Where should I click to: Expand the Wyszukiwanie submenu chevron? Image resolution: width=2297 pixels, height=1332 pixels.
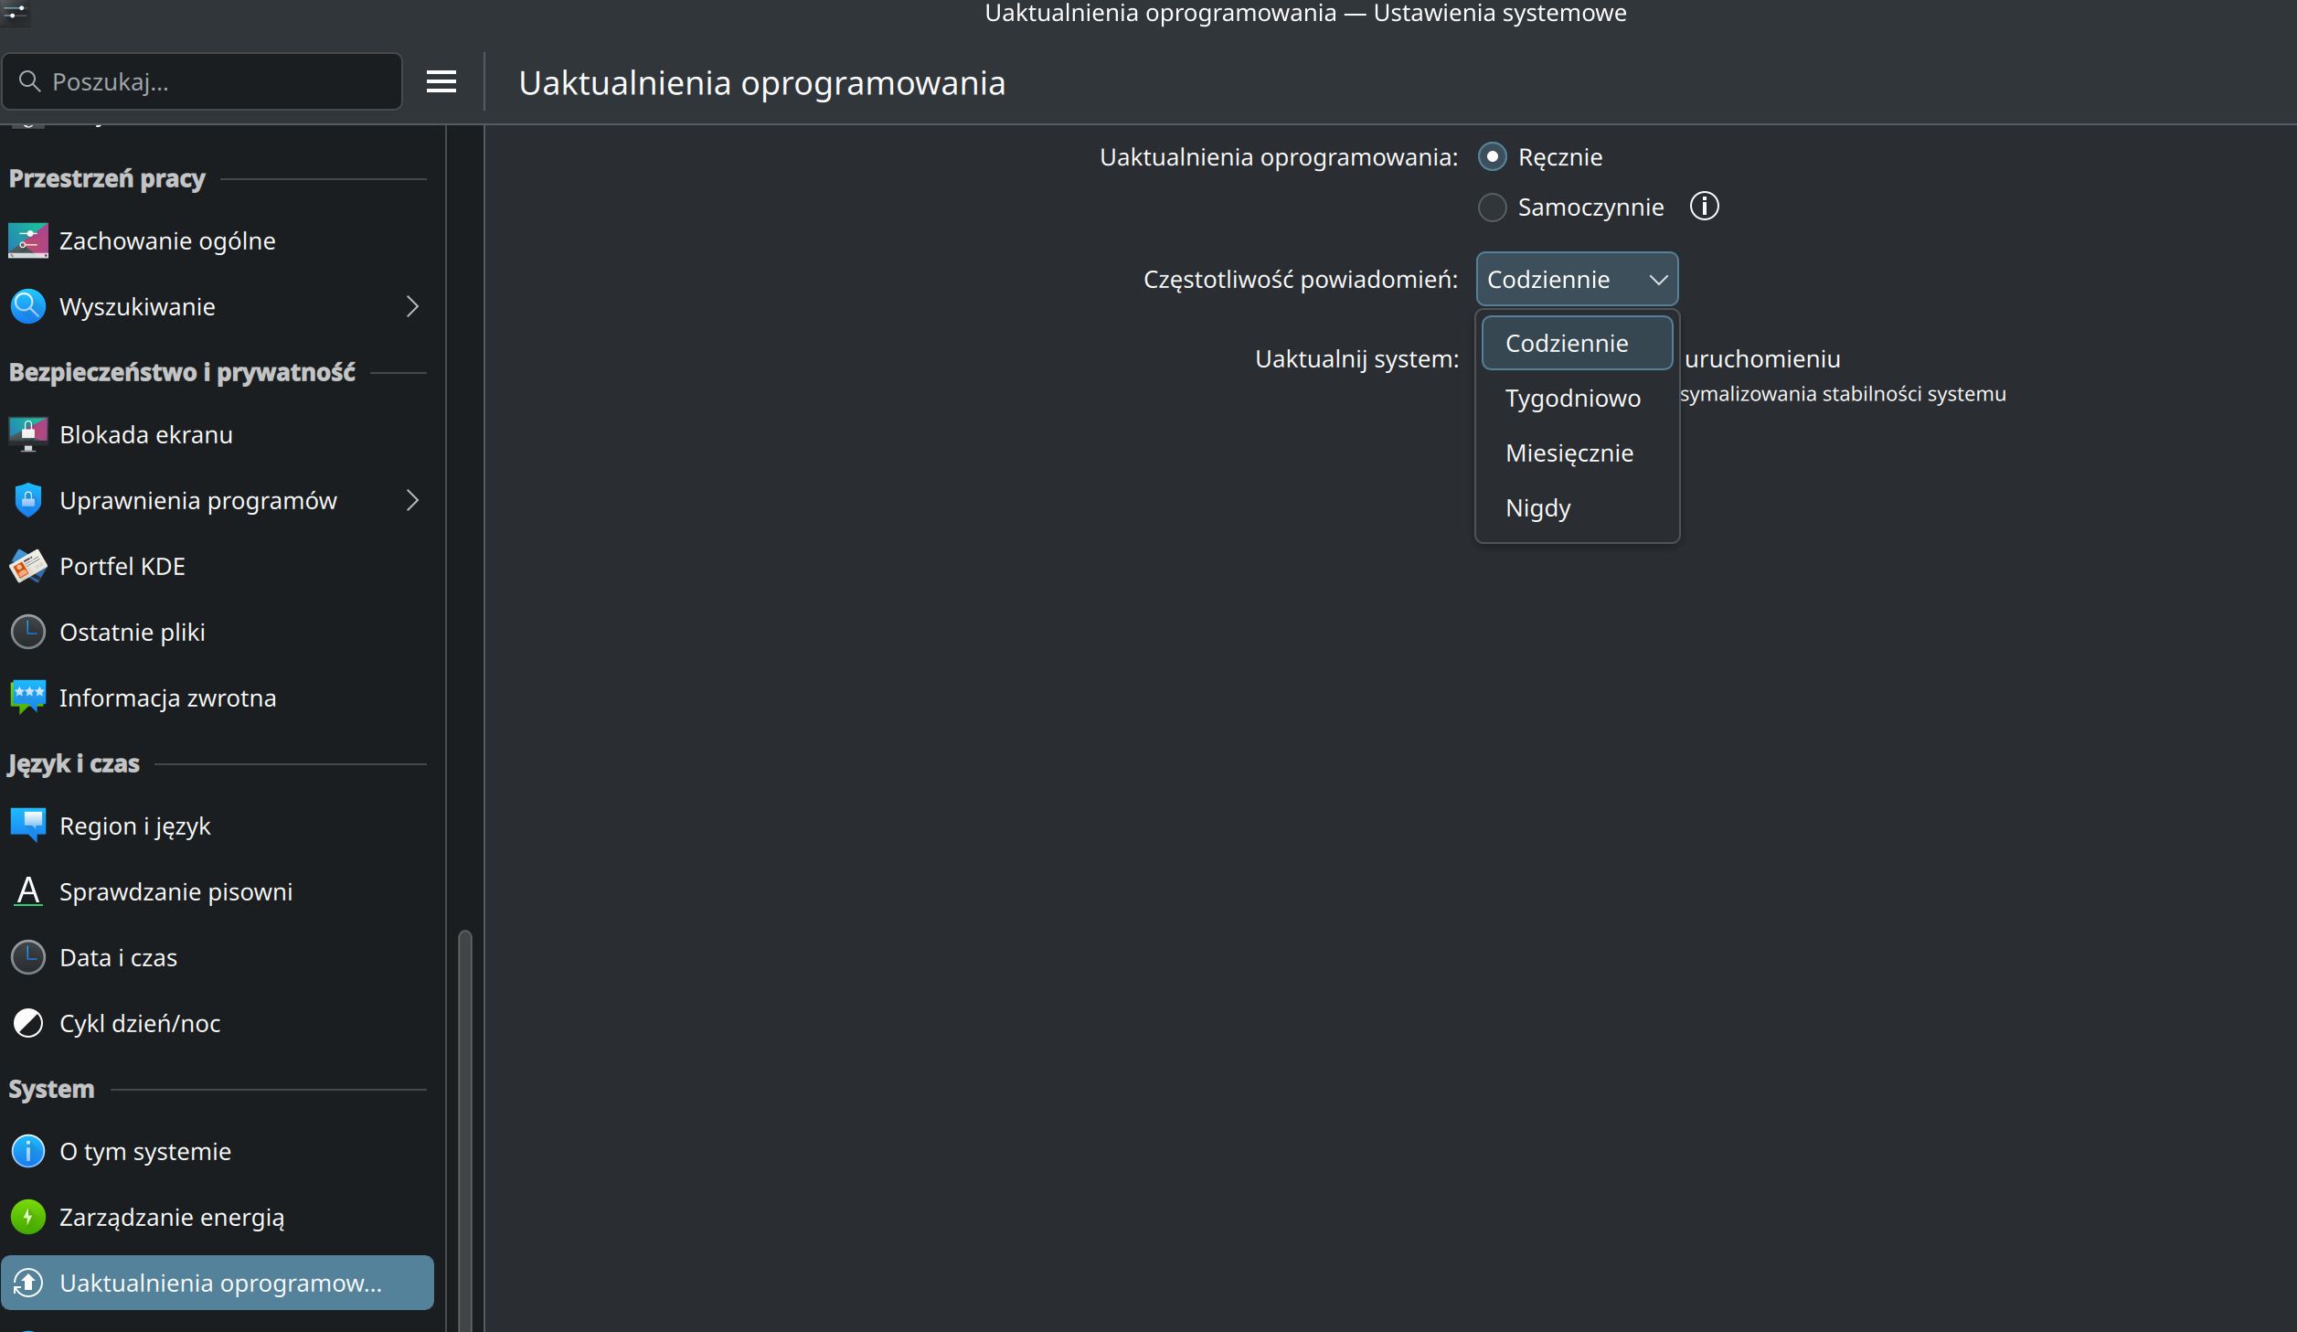tap(412, 307)
